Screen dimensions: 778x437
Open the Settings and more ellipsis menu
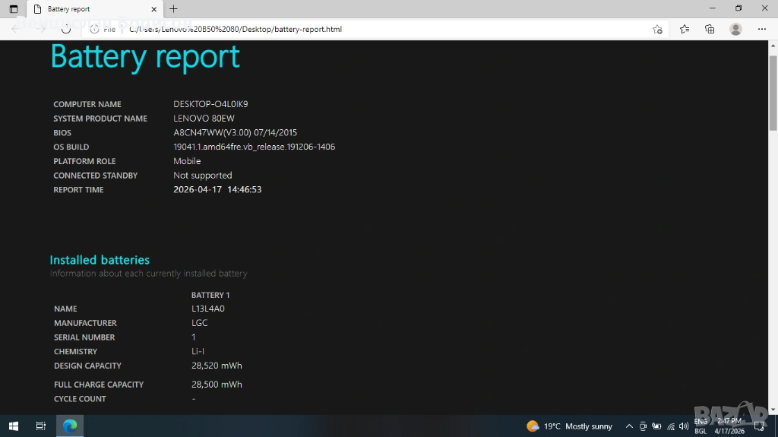pos(762,29)
